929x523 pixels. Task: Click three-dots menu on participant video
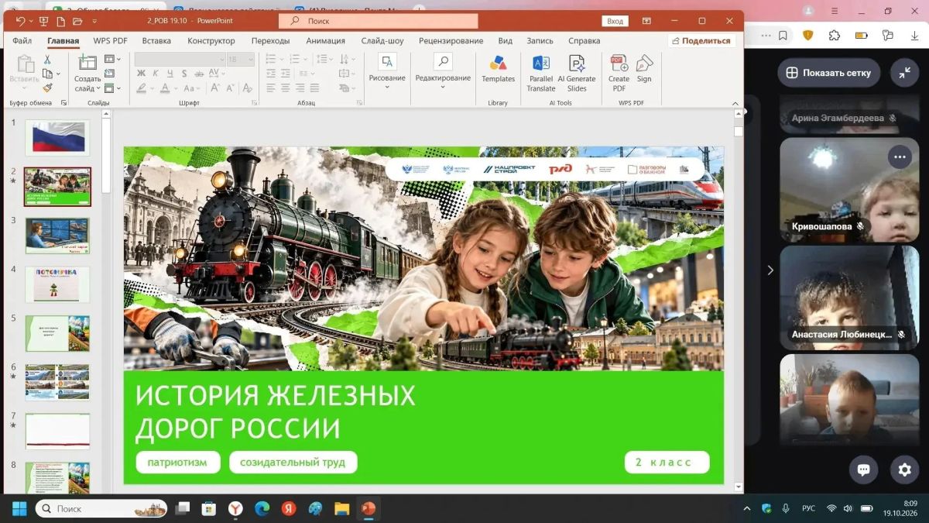click(x=899, y=157)
